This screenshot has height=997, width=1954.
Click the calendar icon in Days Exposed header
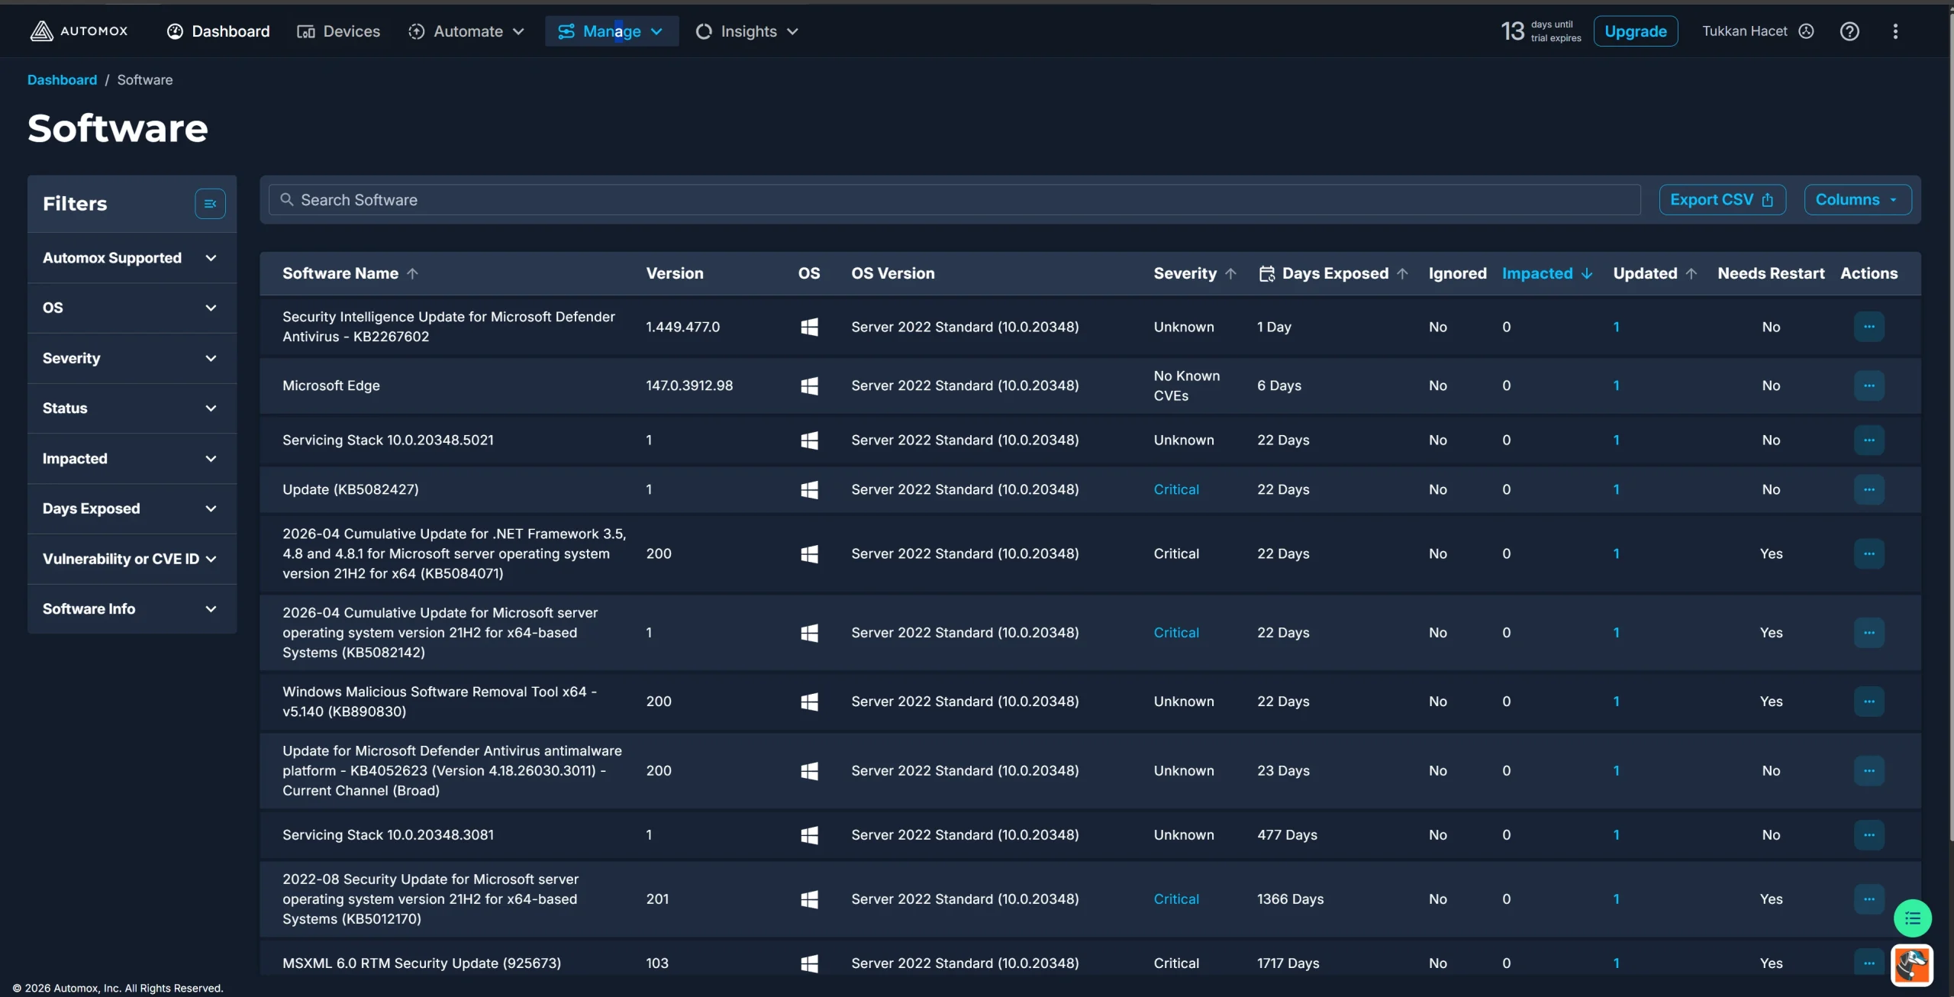pyautogui.click(x=1267, y=273)
